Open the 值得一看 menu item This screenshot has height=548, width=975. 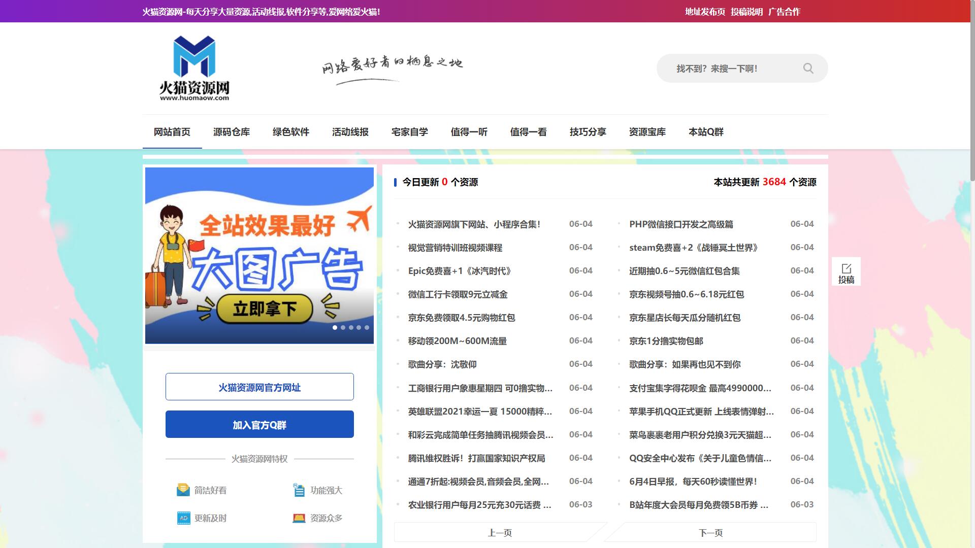pyautogui.click(x=529, y=132)
